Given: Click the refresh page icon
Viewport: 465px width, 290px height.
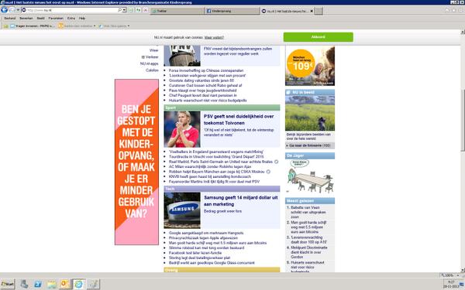Looking at the screenshot, I should coord(138,10).
